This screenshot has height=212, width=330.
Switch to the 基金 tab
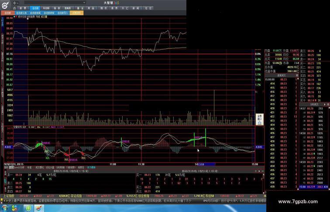coord(80,8)
